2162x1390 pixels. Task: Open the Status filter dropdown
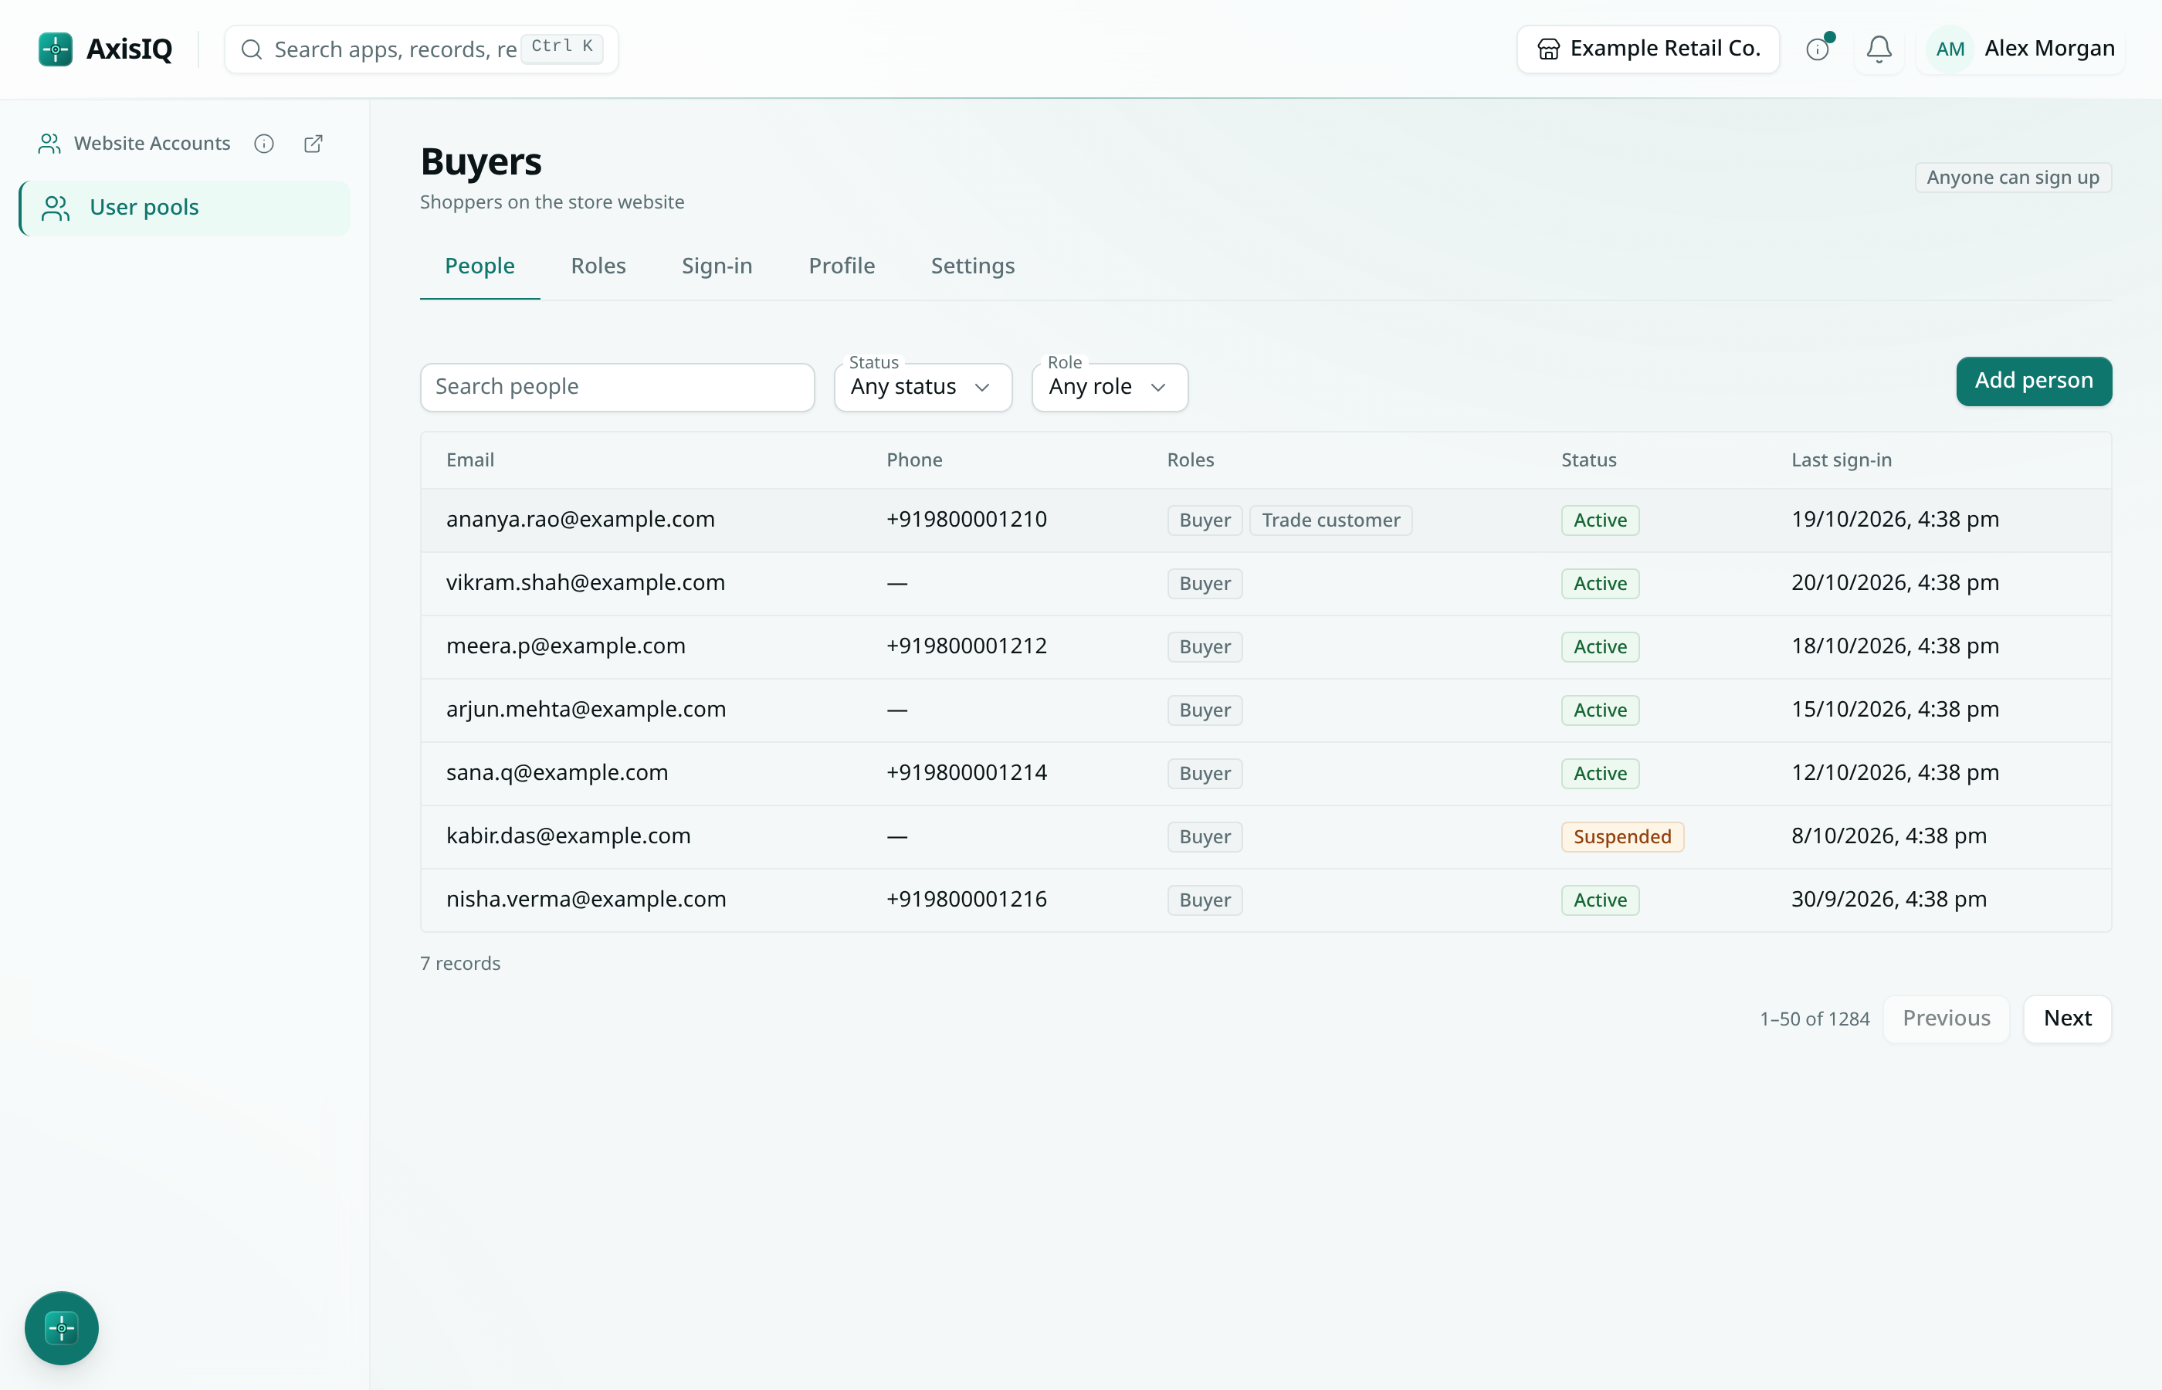[922, 387]
